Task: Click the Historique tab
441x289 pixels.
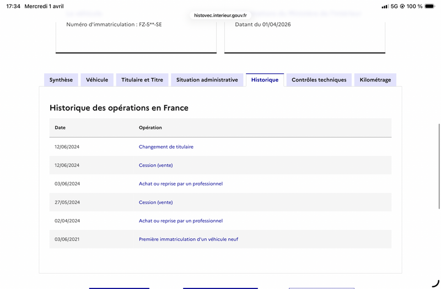Action: pos(265,80)
